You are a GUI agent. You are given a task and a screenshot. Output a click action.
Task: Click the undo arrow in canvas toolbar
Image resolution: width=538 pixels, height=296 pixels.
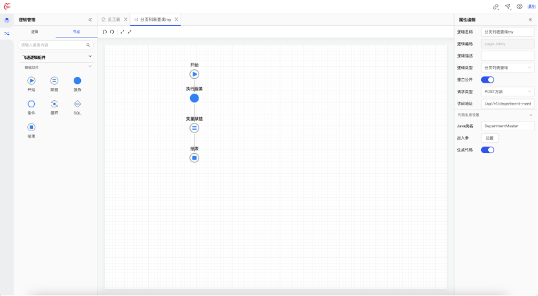pyautogui.click(x=105, y=32)
